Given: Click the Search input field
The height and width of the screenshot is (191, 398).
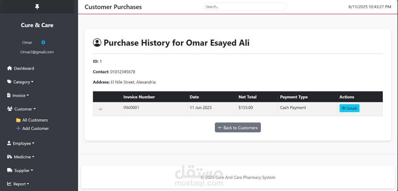Looking at the screenshot, I should 245,7.
